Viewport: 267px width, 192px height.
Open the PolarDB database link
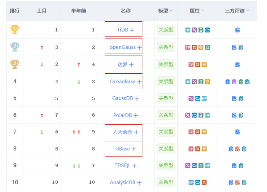[x=122, y=115]
